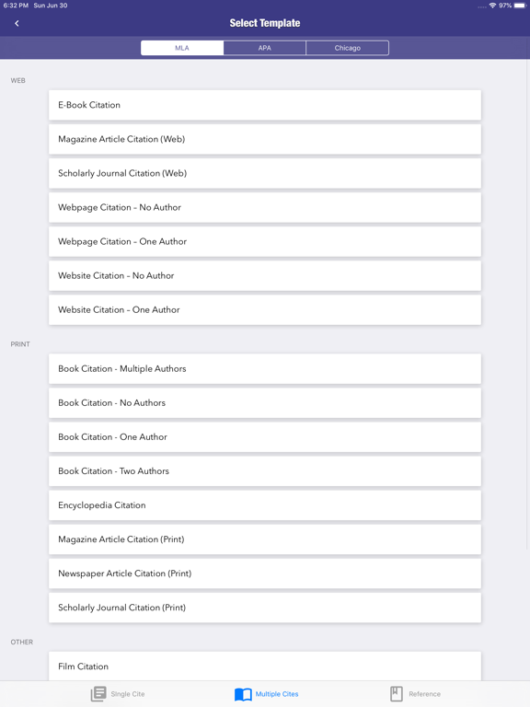Screen dimensions: 530x707
Task: Select Book Citation - Multiple Authors
Action: 265,369
